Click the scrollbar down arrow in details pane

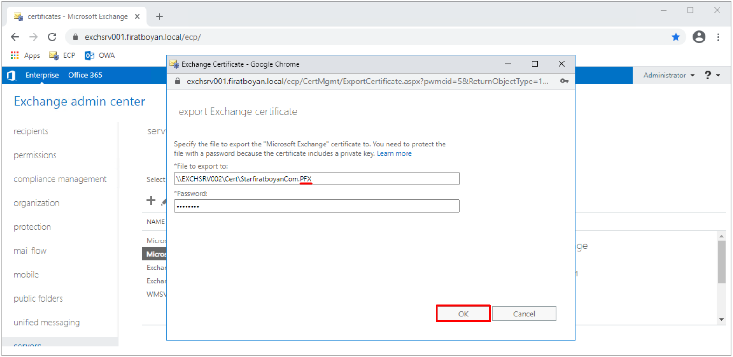coord(721,320)
